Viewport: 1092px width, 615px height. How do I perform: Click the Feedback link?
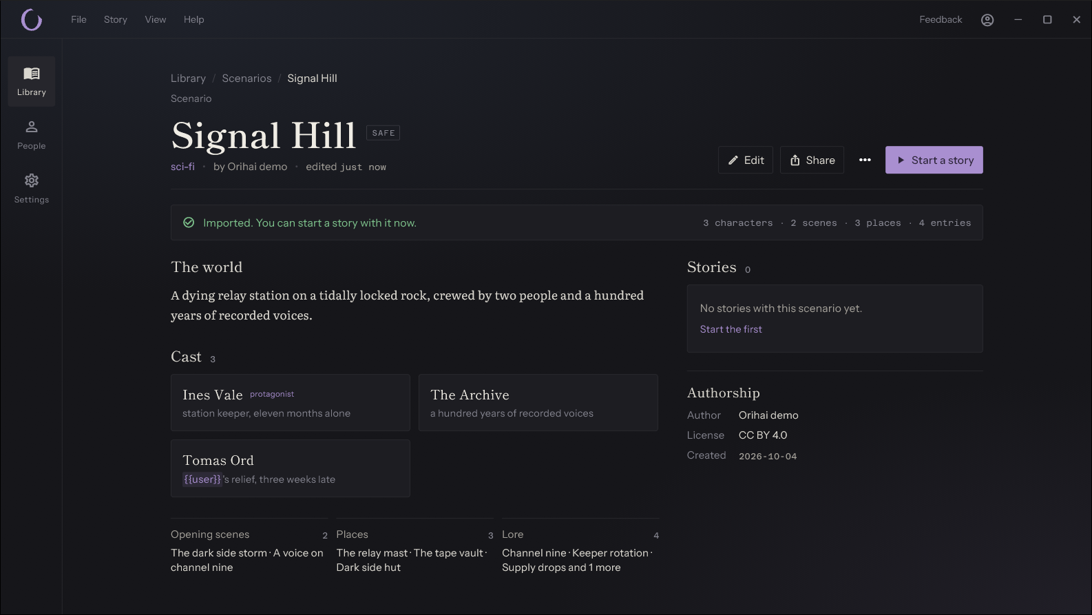(941, 19)
